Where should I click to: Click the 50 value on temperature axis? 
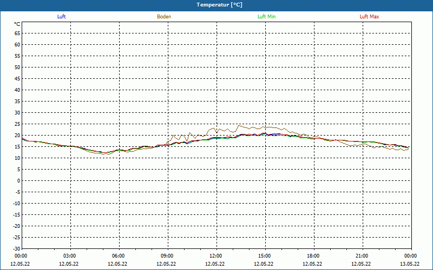click(17, 67)
